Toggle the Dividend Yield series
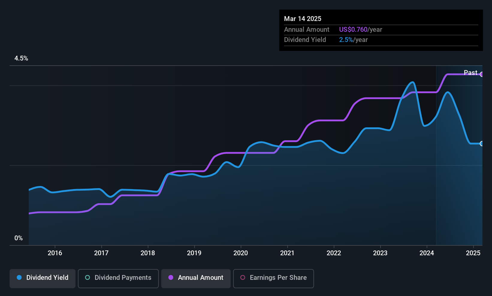Image resolution: width=492 pixels, height=296 pixels. (x=43, y=279)
